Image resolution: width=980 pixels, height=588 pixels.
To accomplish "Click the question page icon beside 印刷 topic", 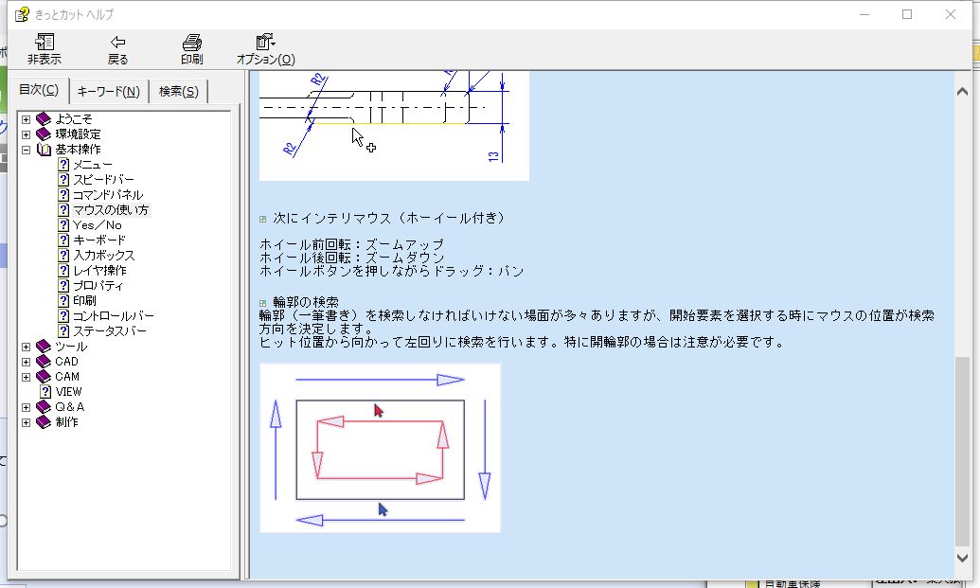I will [x=63, y=300].
